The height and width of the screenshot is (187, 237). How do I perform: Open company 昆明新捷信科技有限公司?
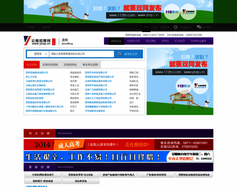coord(38,102)
